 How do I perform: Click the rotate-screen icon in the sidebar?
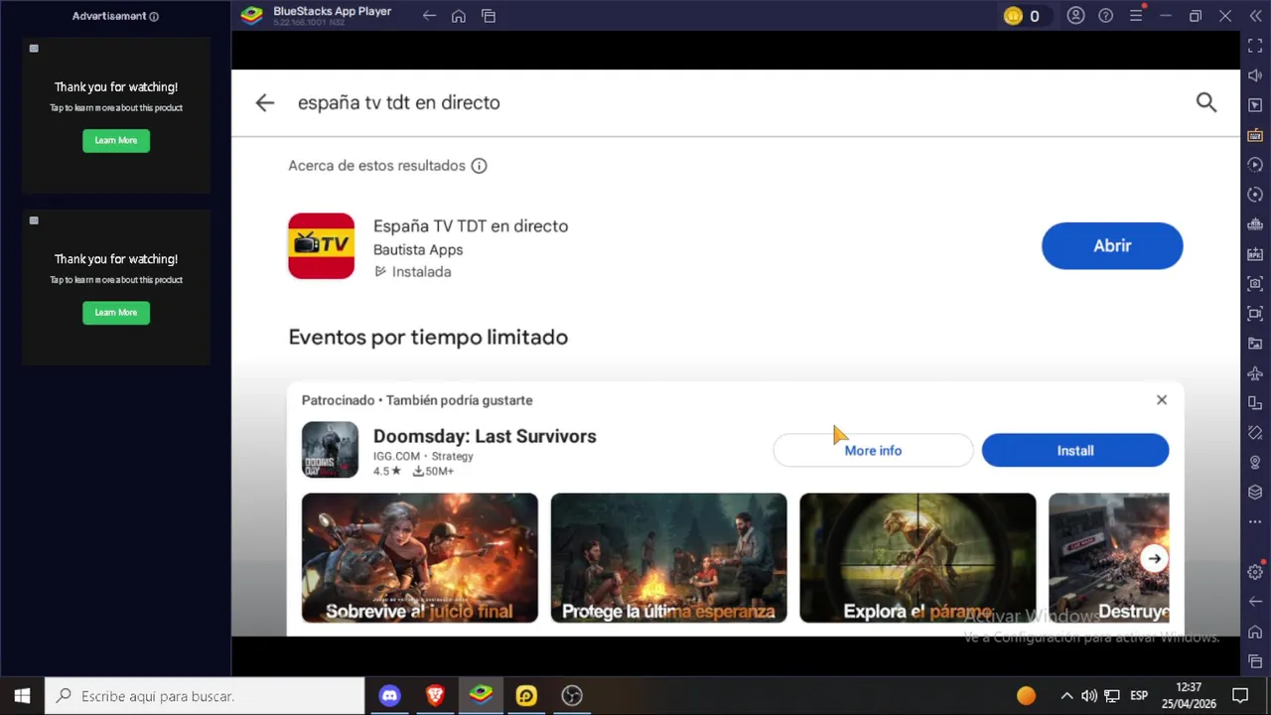[1255, 403]
